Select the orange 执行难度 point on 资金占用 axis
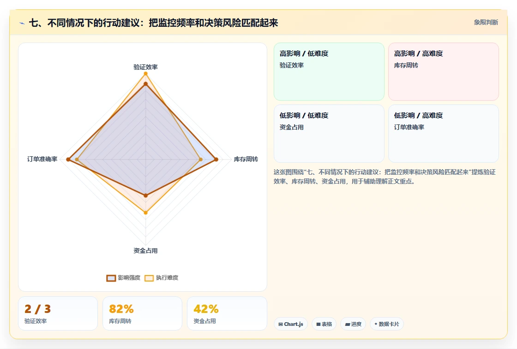 146,213
